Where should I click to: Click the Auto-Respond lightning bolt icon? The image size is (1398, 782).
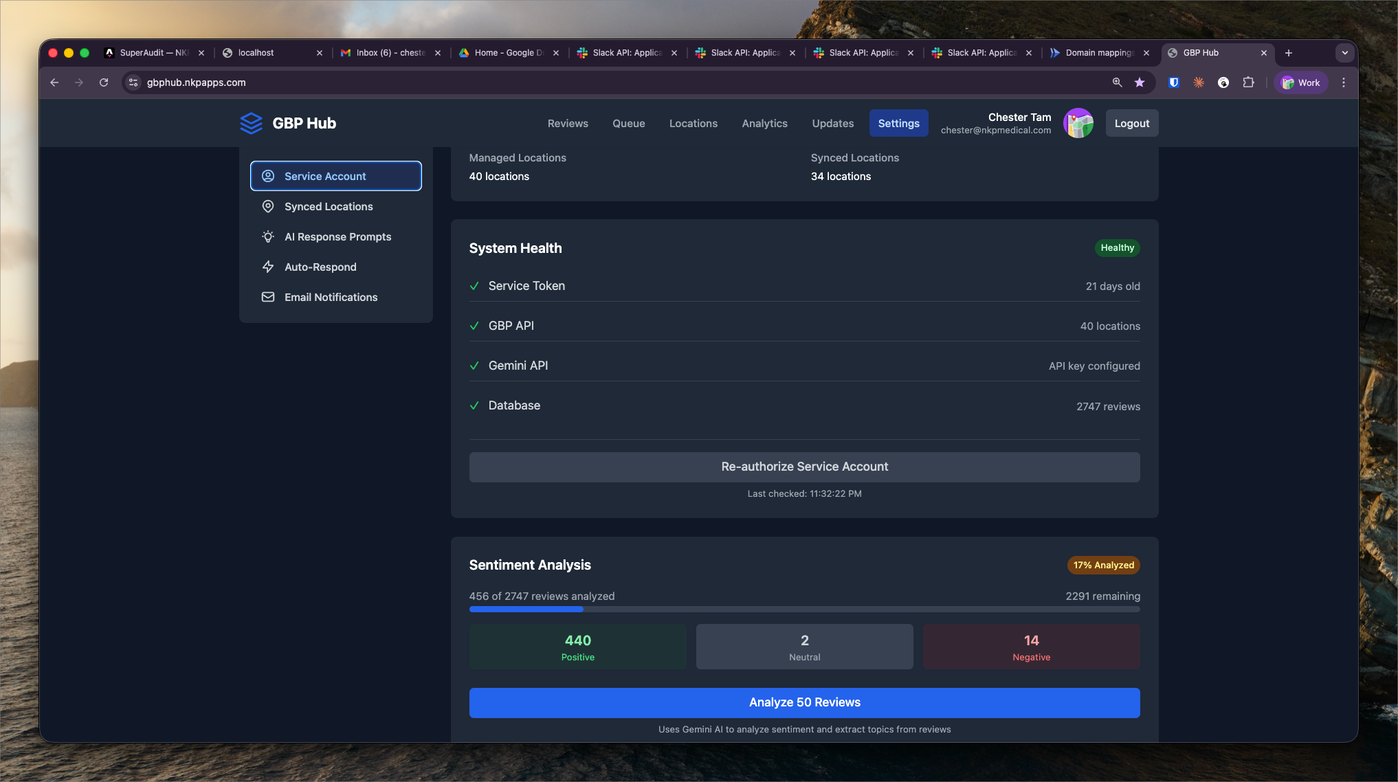268,267
